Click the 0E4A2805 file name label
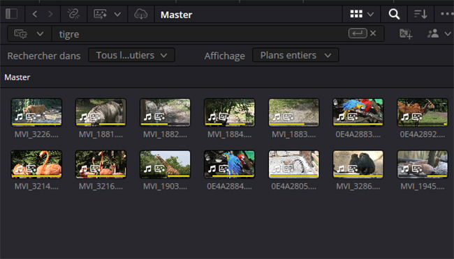Image resolution: width=454 pixels, height=259 pixels. pyautogui.click(x=293, y=186)
